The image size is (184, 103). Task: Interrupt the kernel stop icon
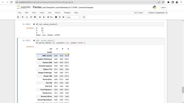pos(56,17)
